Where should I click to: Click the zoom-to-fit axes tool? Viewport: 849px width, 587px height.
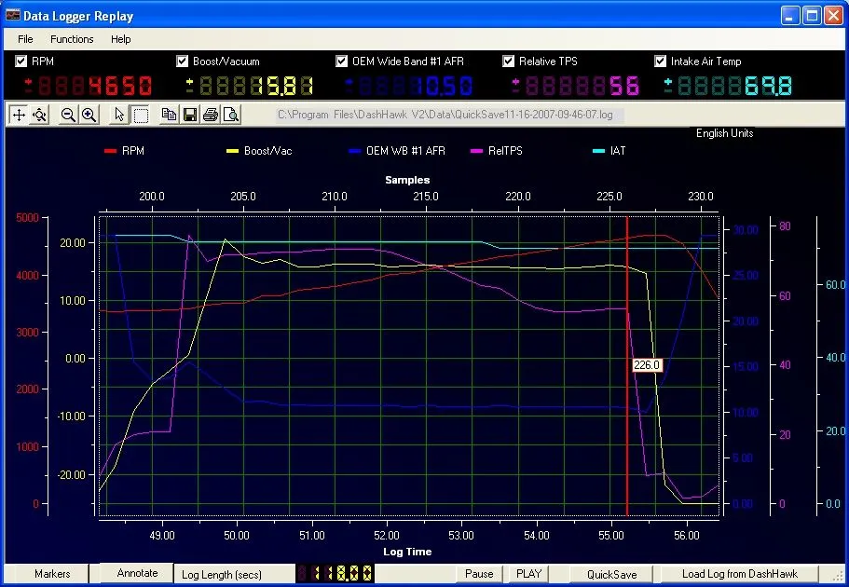[39, 115]
